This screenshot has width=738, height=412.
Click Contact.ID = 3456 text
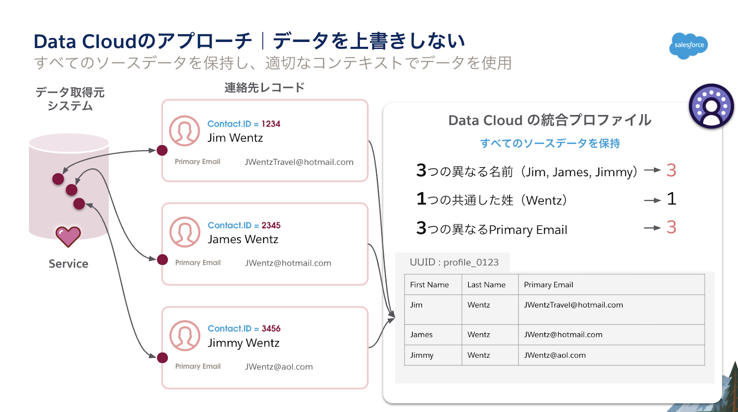point(244,328)
